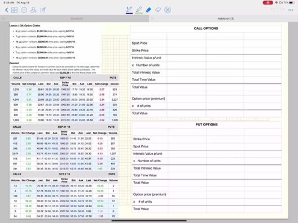Screen dimensions: 298x223
Task: Undo the last action
Action: pos(273,10)
